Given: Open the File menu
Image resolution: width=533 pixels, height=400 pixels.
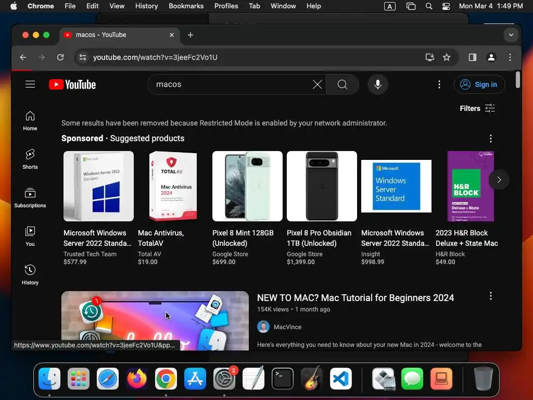Looking at the screenshot, I should pos(70,6).
